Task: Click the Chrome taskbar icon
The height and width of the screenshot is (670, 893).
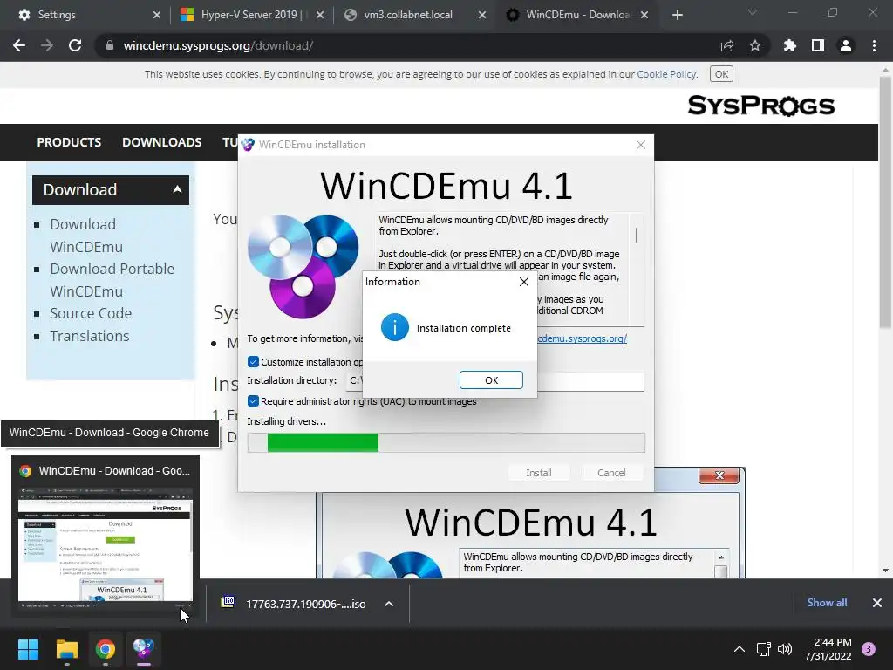Action: click(x=106, y=649)
